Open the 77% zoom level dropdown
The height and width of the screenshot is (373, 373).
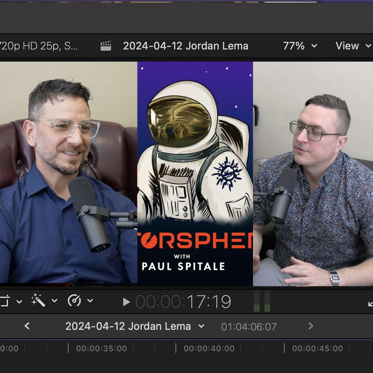point(300,46)
